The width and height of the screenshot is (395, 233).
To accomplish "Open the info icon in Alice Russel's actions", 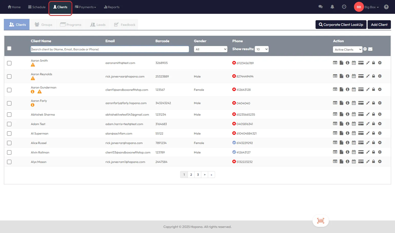I will [347, 143].
